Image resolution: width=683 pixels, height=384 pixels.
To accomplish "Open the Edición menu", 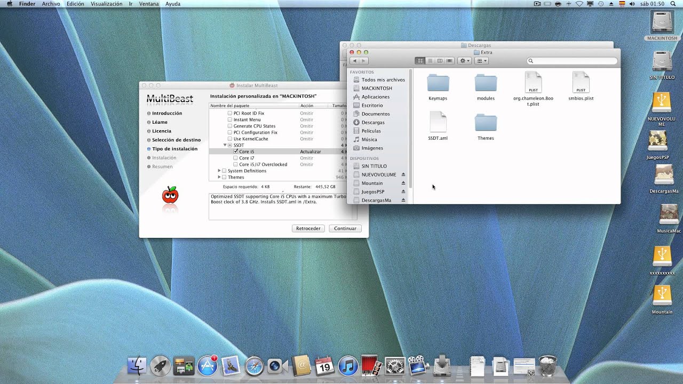I will coord(75,4).
